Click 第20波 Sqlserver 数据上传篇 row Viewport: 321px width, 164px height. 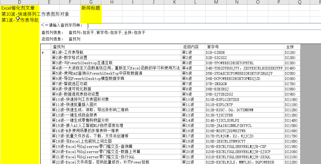tap(116, 152)
